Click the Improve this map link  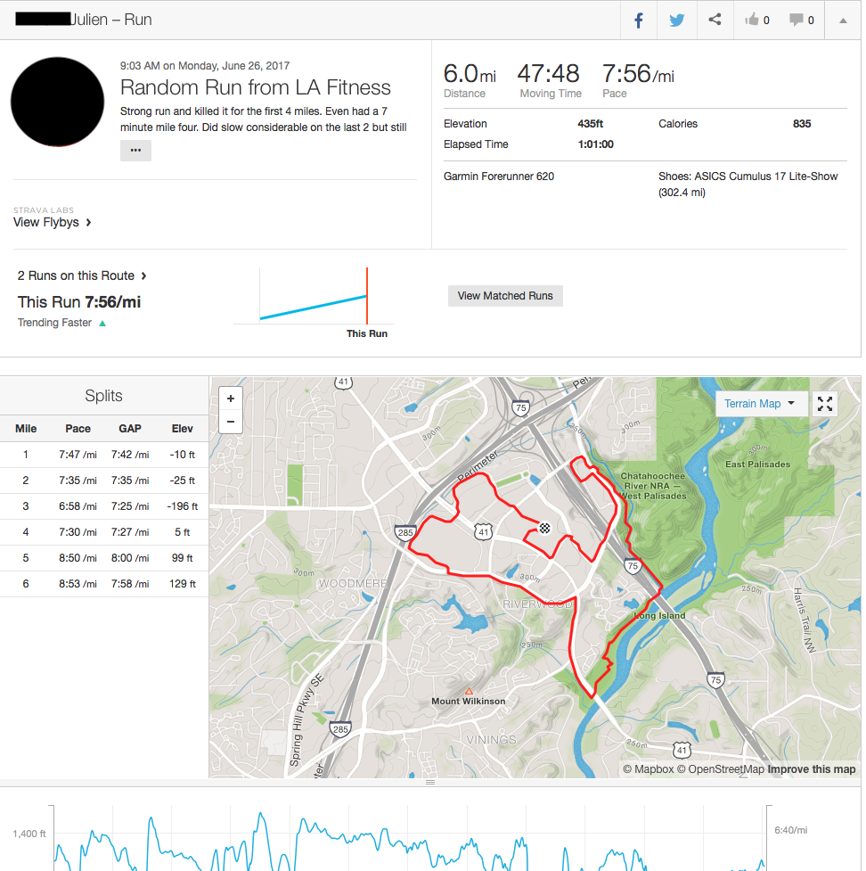(x=811, y=769)
